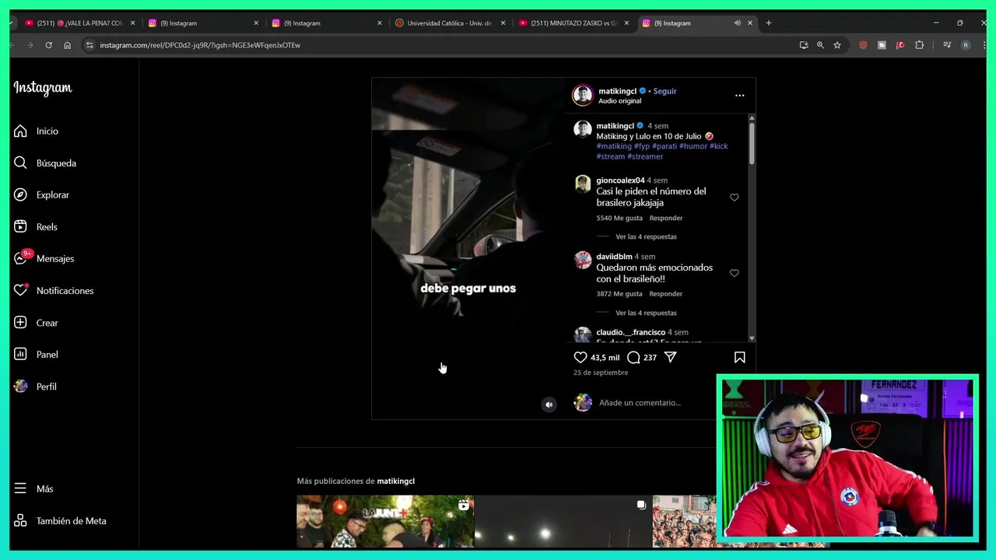996x560 pixels.
Task: Mute the active Instagram tab audio
Action: tap(737, 23)
